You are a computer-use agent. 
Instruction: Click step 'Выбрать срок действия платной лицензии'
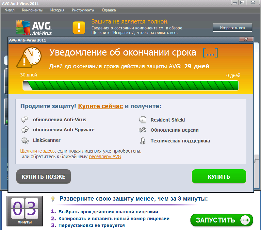click(108, 212)
